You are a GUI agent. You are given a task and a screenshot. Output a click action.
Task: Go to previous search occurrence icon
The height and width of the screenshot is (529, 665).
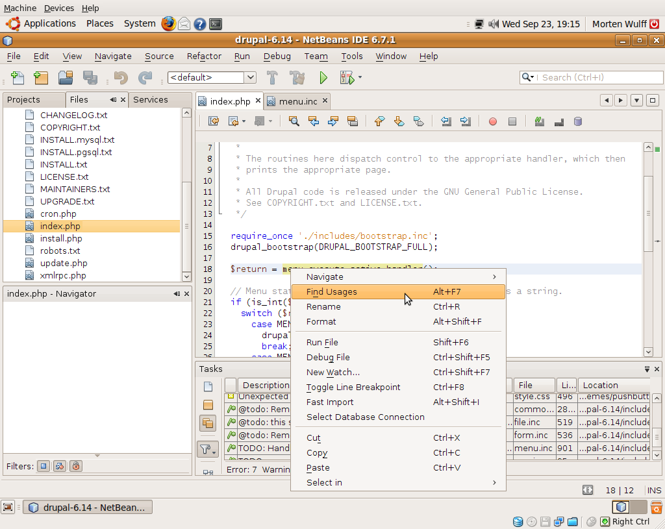point(314,121)
